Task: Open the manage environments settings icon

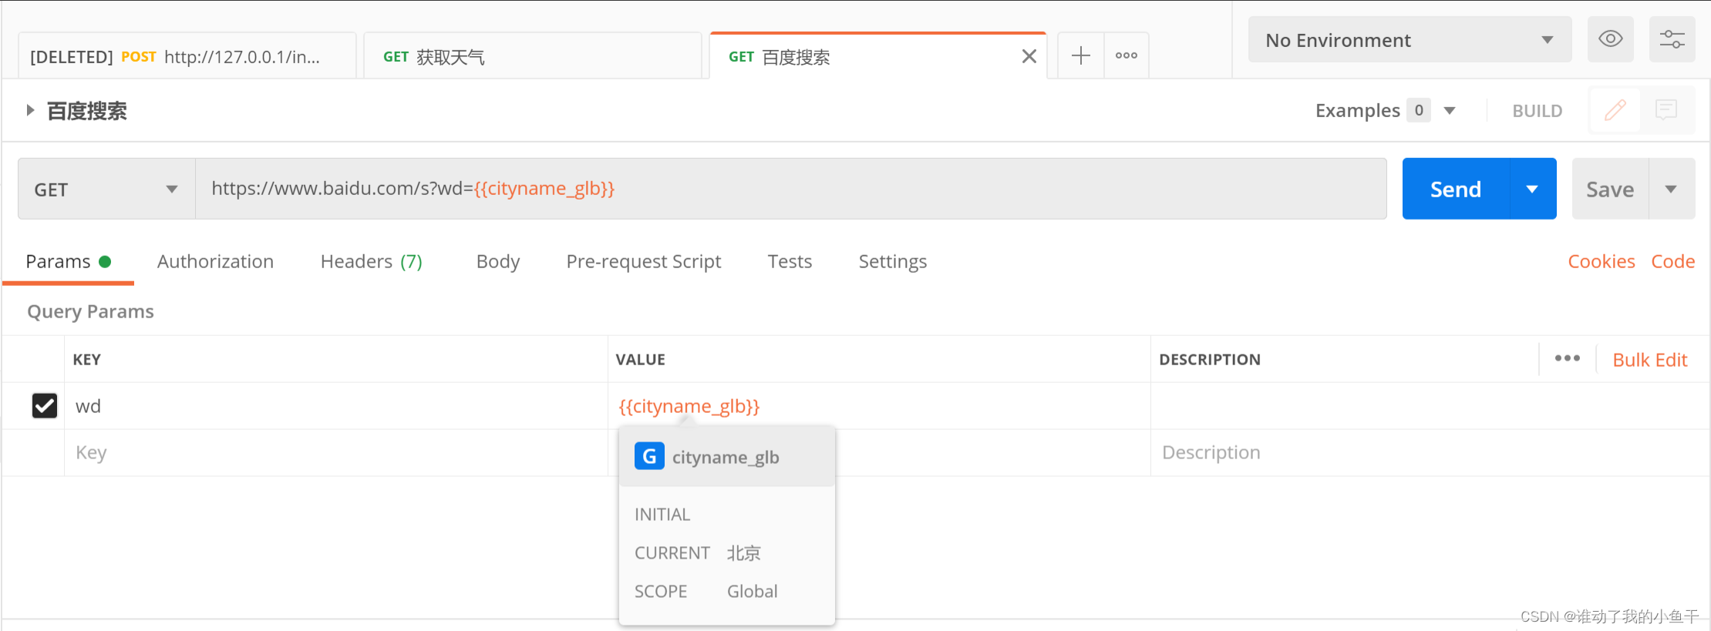Action: 1672,39
